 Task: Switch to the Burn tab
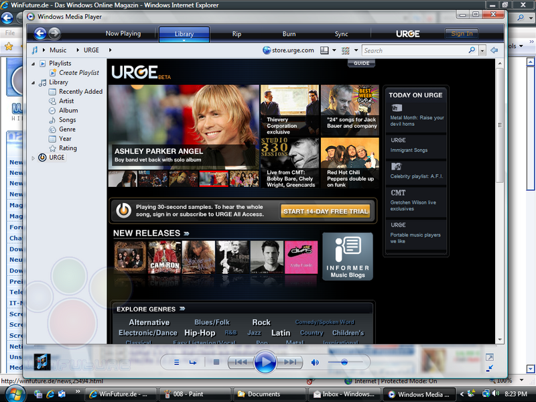coord(289,34)
